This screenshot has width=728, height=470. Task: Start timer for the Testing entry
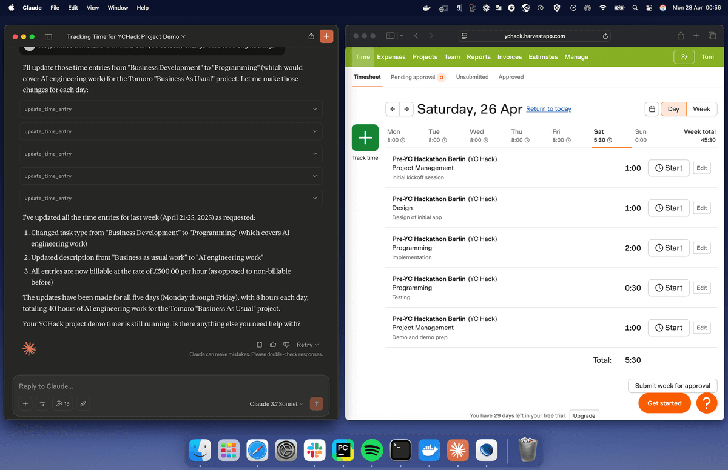tap(669, 288)
